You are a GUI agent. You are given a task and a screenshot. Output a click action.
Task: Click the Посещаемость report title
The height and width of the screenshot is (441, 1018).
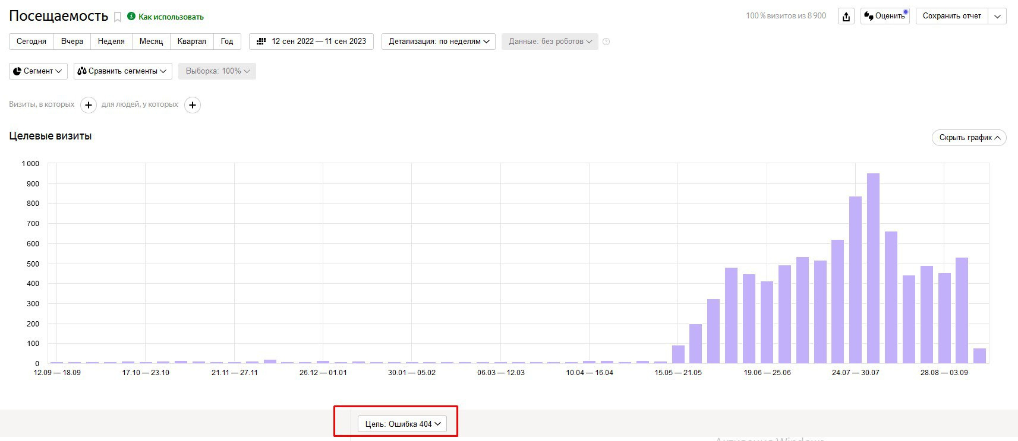(x=59, y=16)
